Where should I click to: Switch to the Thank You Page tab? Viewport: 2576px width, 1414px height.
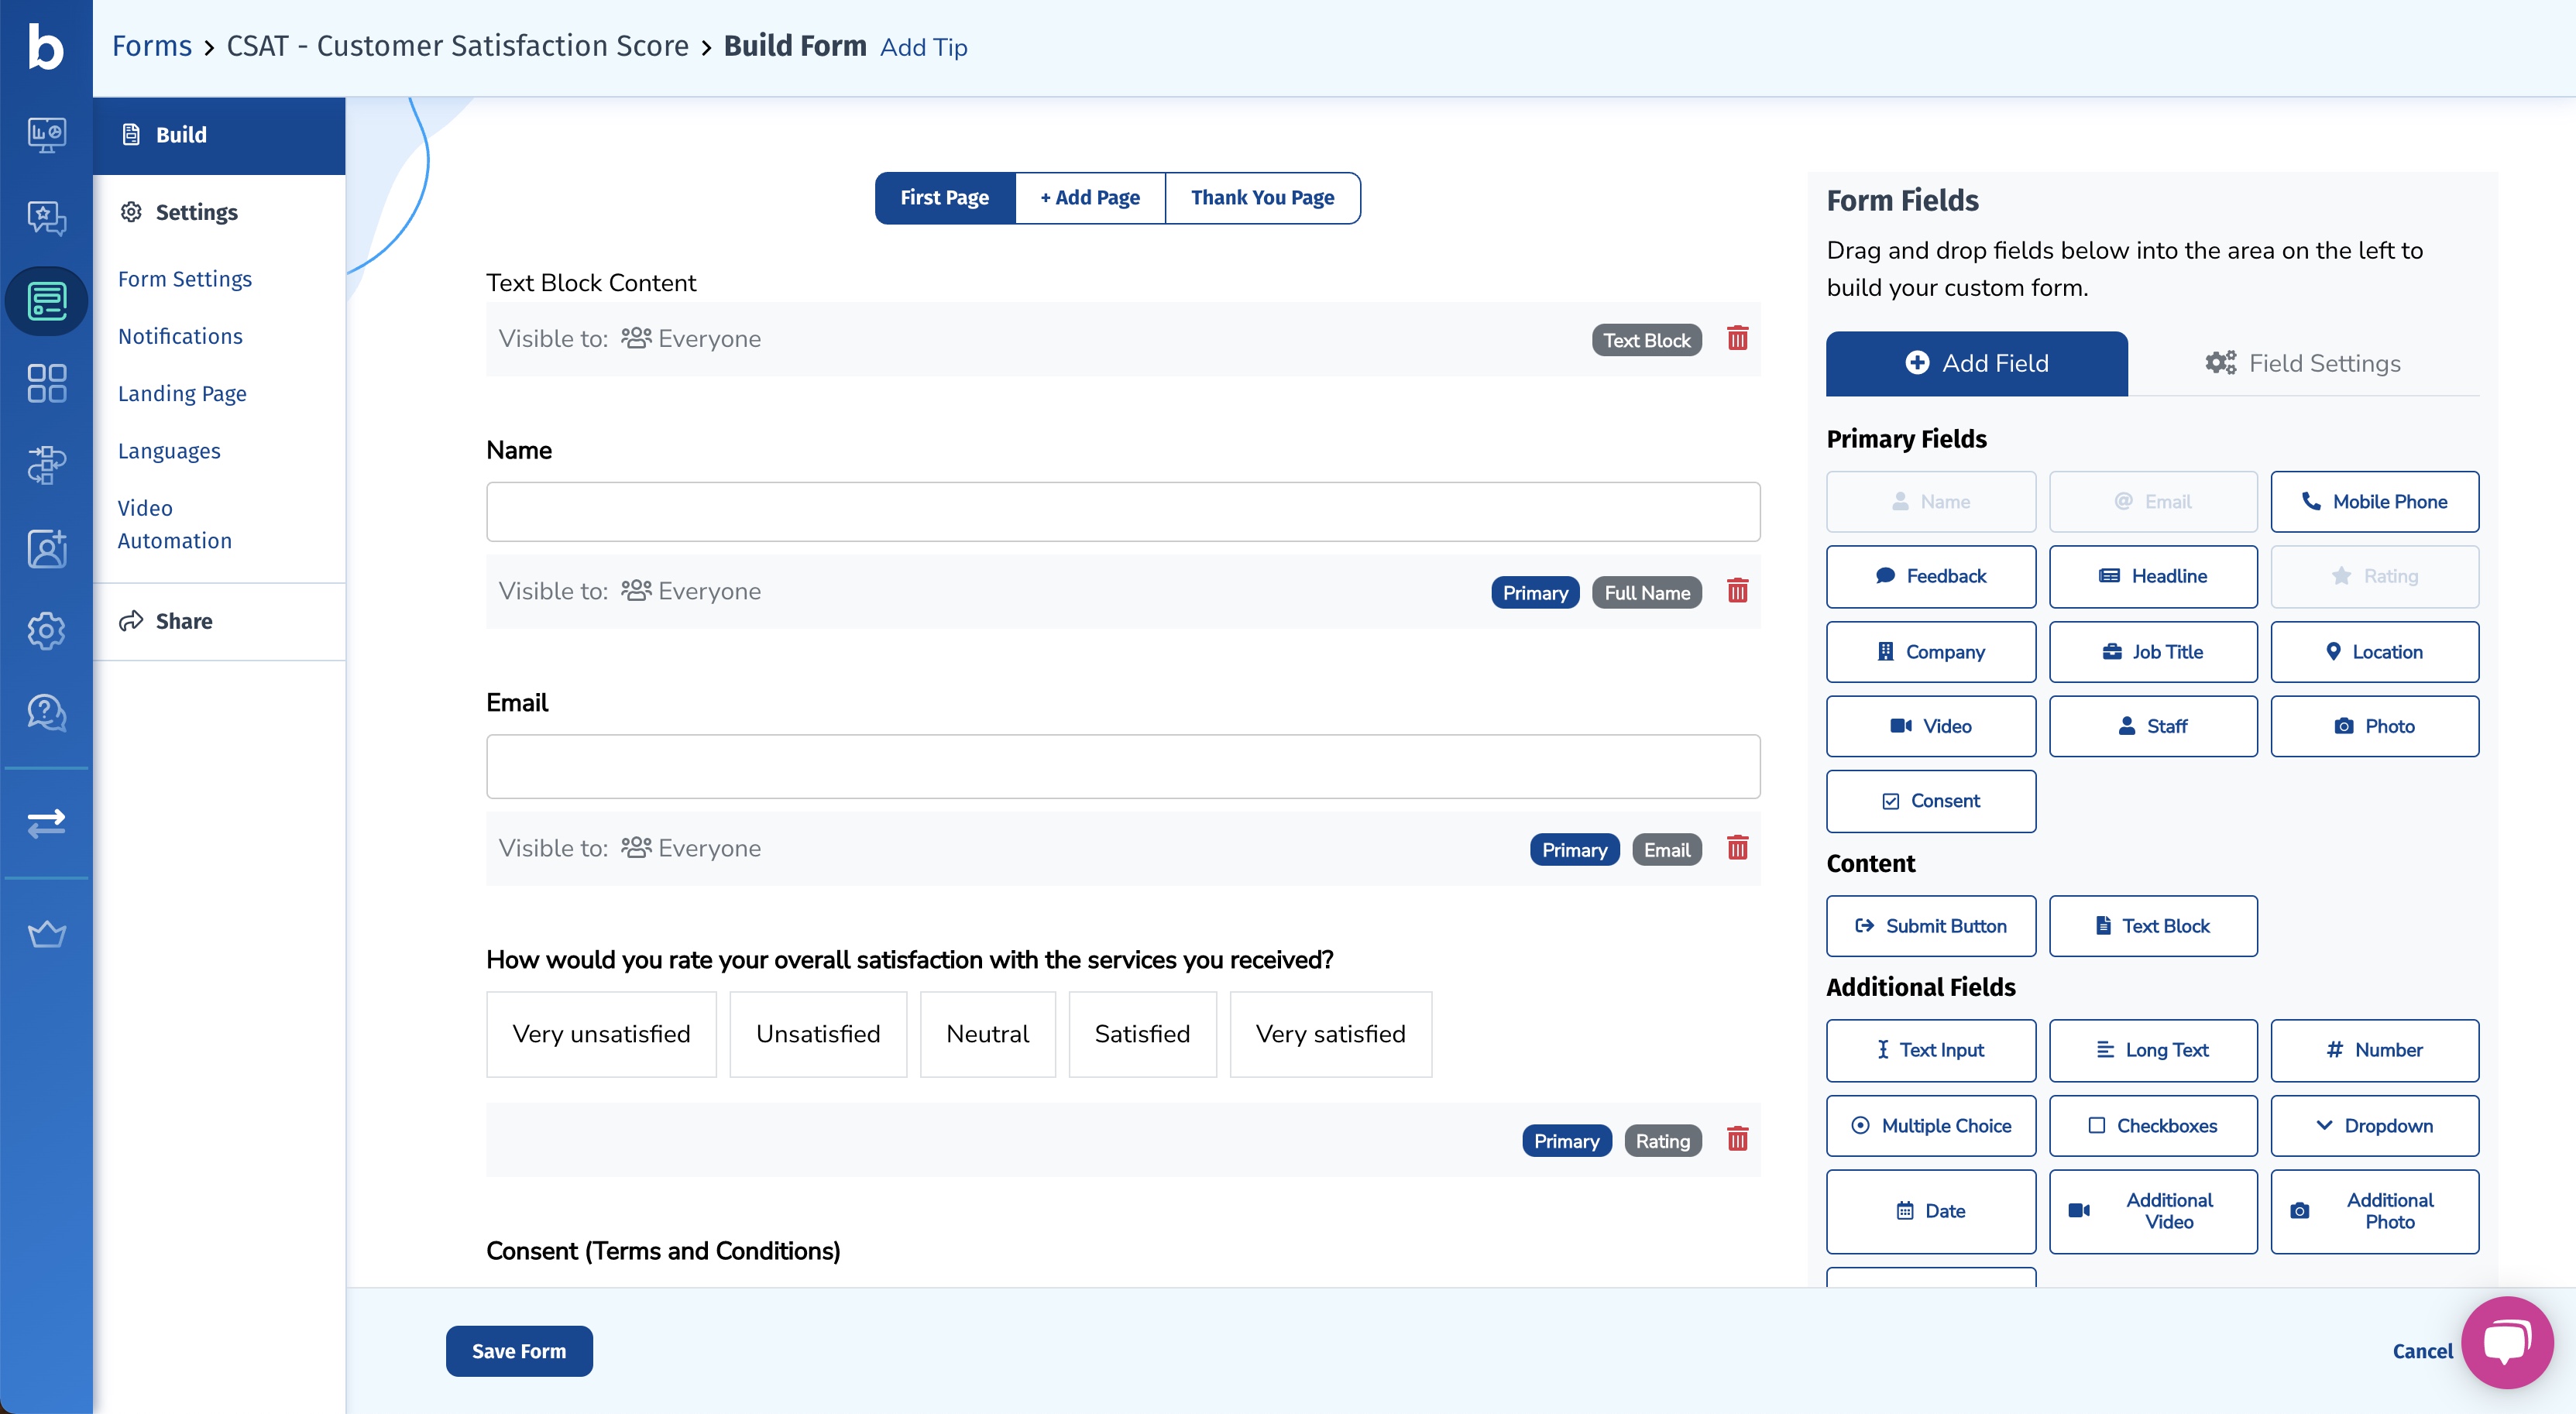[1262, 198]
